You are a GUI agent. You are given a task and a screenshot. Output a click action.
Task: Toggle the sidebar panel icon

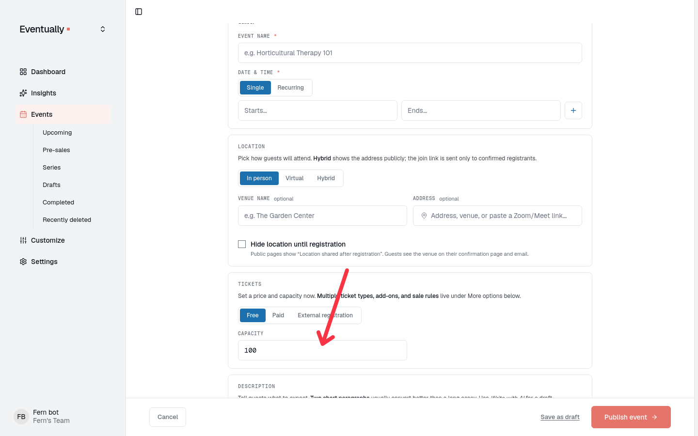139,12
